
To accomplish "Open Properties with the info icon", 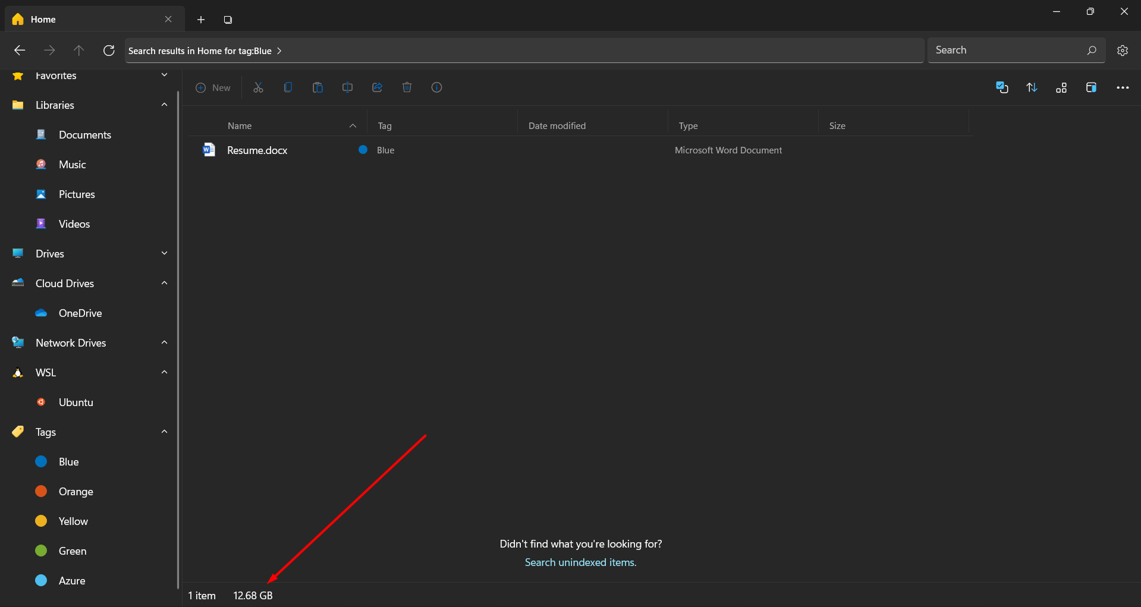I will pos(436,87).
